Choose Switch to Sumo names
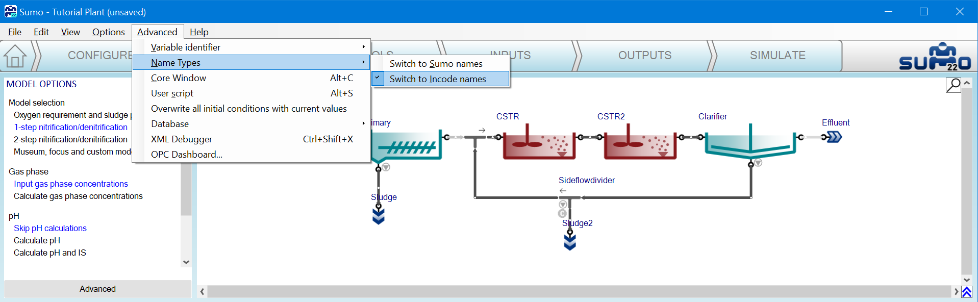Image resolution: width=978 pixels, height=302 pixels. pos(436,64)
